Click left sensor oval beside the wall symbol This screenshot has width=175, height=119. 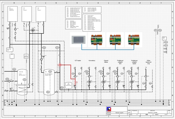pos(156,30)
